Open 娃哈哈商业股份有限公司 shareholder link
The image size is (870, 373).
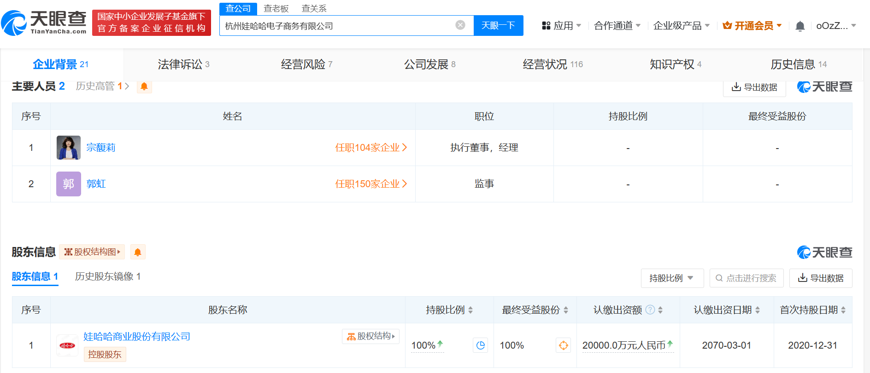pyautogui.click(x=136, y=337)
